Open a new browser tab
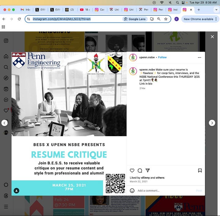220x216 pixels. pyautogui.click(x=199, y=10)
